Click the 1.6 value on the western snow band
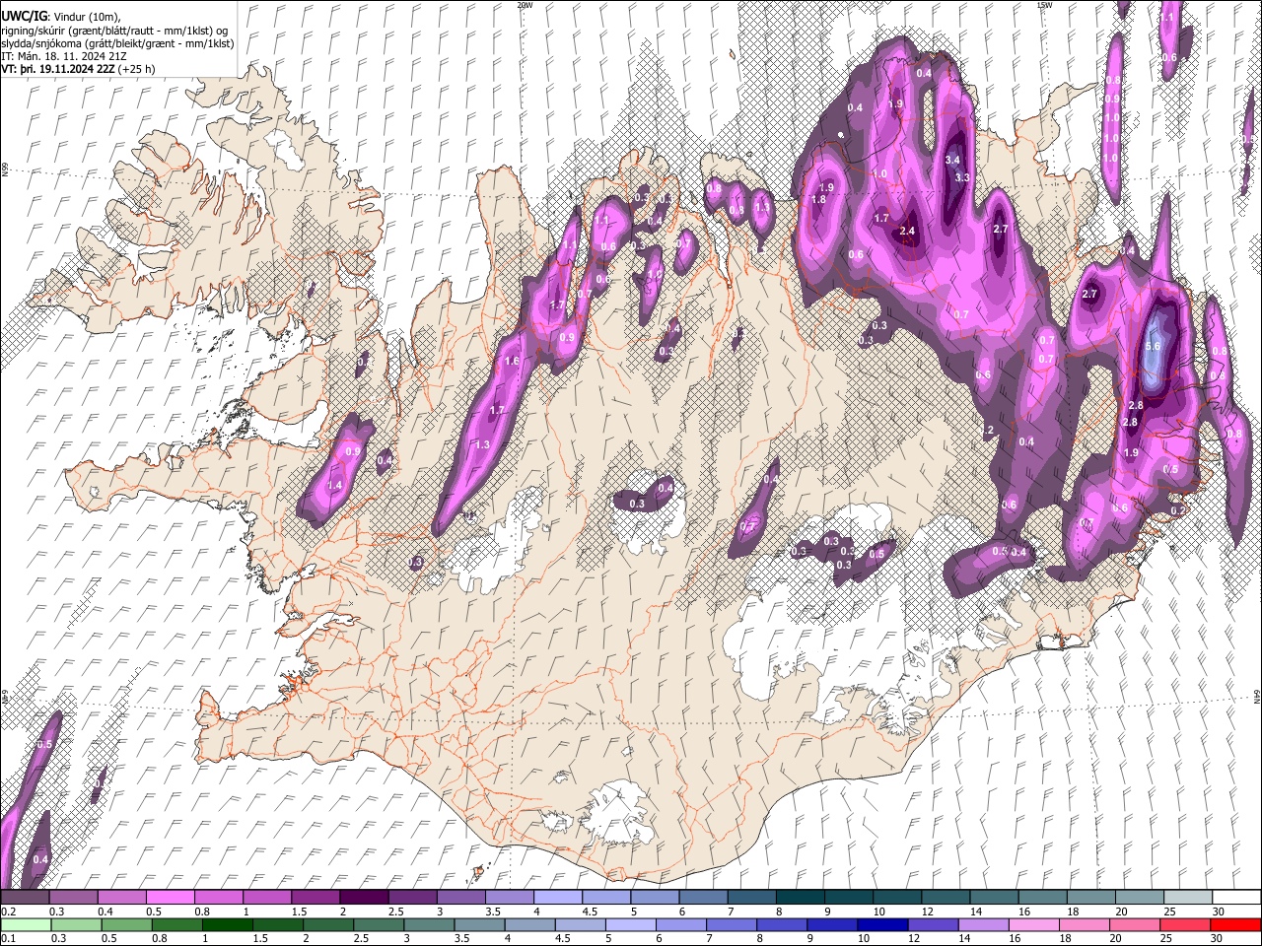1262x946 pixels. (512, 362)
